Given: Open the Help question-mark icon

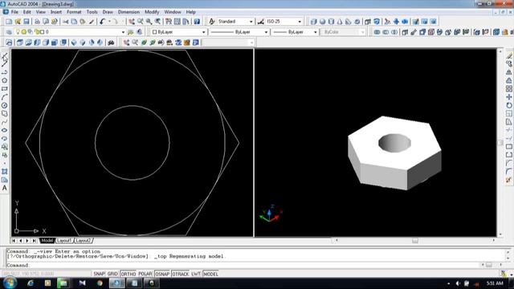Looking at the screenshot, I should pos(197,22).
